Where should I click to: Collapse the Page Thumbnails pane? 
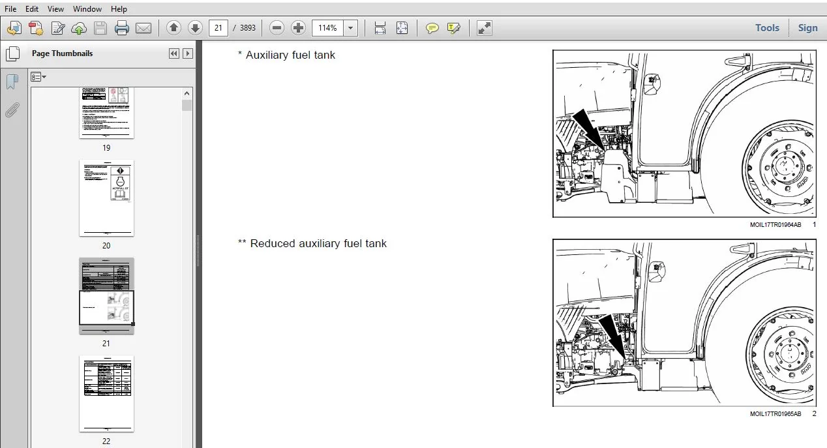(x=174, y=53)
